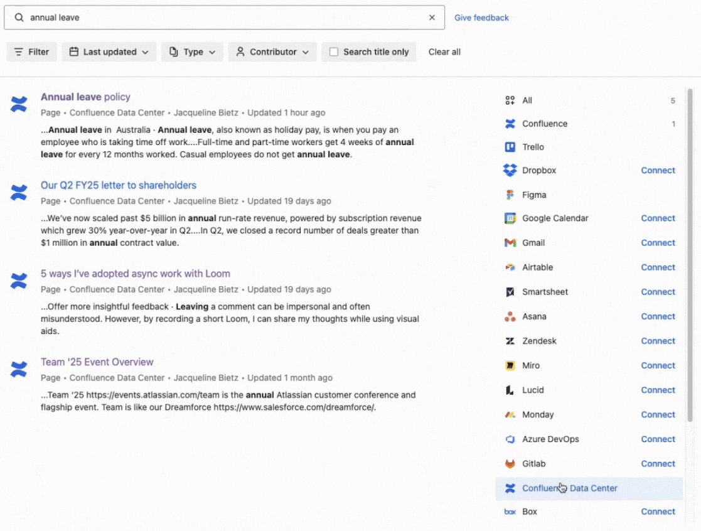This screenshot has width=701, height=531.
Task: Open the Filter button
Action: pos(32,52)
